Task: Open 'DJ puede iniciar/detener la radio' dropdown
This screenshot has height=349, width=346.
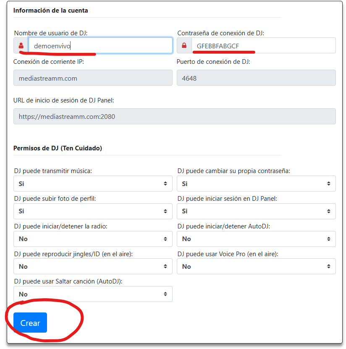Action: tap(93, 239)
